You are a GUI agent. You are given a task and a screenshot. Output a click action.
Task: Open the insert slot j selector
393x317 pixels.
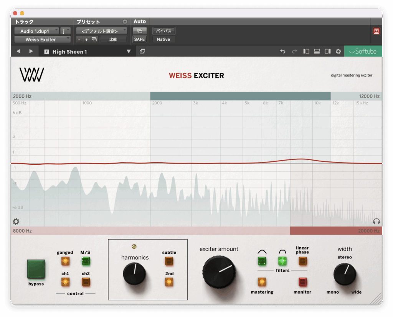pyautogui.click(x=65, y=31)
